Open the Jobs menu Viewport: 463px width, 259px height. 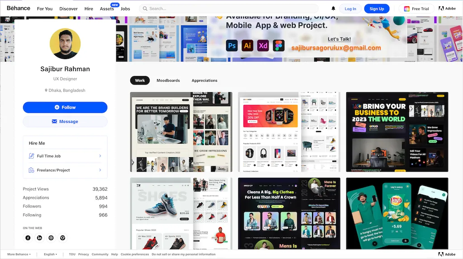[125, 9]
